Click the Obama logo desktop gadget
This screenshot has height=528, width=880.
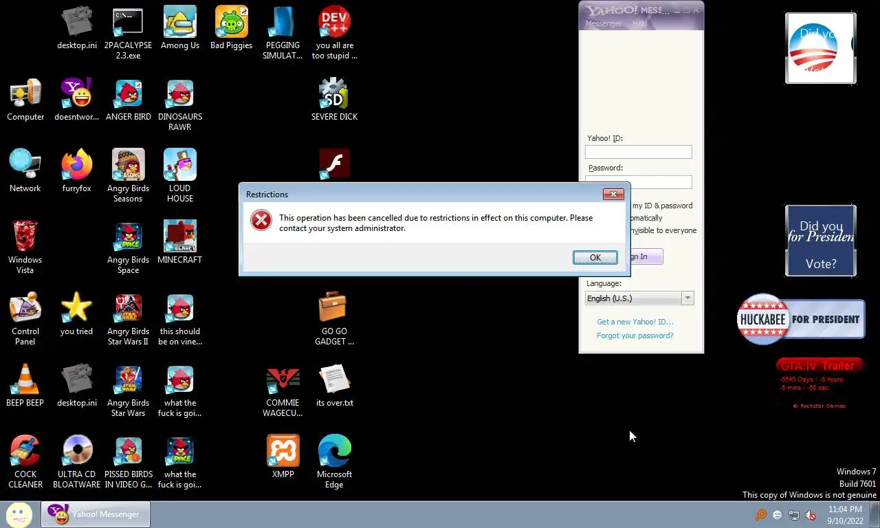[821, 48]
